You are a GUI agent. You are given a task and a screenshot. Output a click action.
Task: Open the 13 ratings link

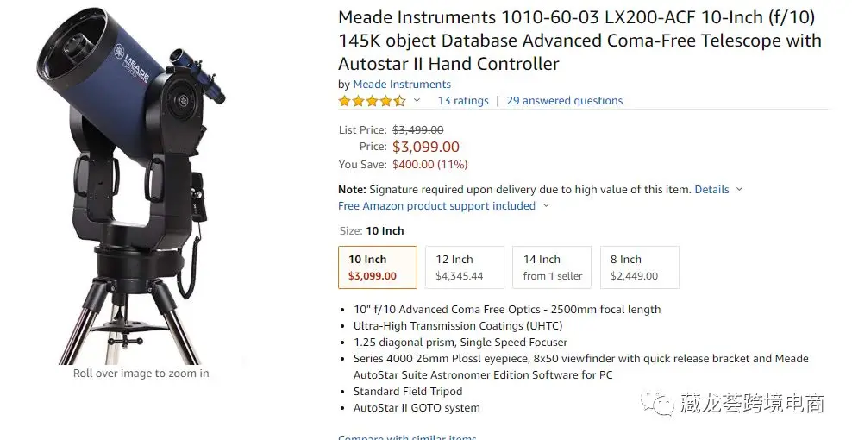pyautogui.click(x=463, y=101)
